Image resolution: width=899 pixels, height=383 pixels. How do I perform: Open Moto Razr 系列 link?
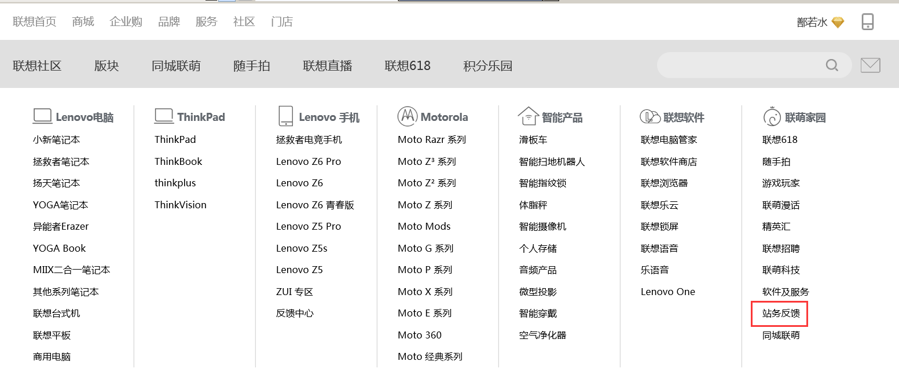tap(432, 139)
